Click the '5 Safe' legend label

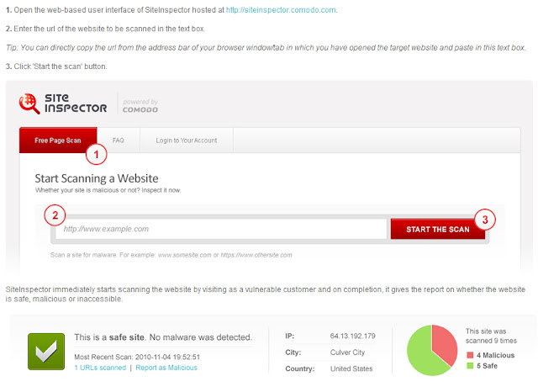(x=487, y=366)
